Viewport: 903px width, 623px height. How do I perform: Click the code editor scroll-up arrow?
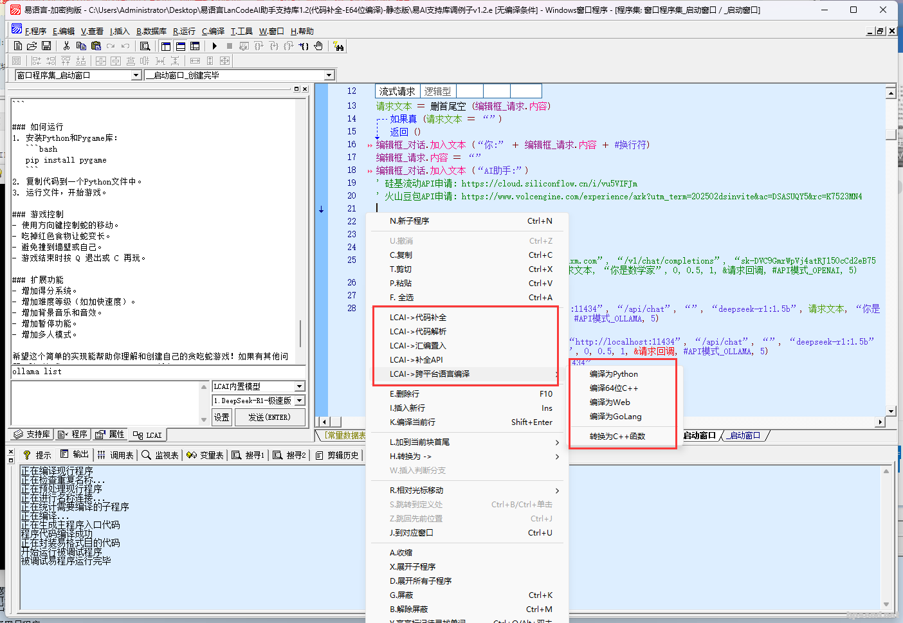(891, 93)
